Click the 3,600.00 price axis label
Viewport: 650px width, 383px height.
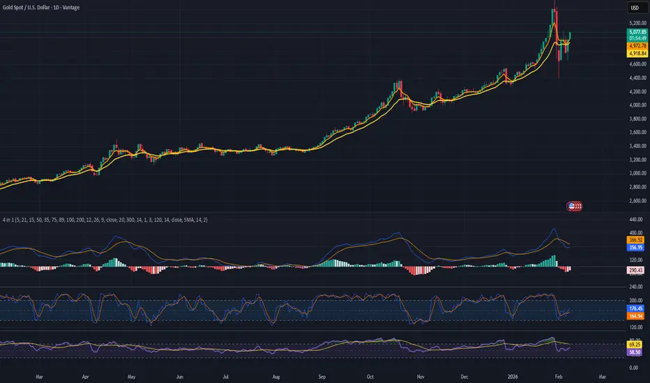pos(637,132)
